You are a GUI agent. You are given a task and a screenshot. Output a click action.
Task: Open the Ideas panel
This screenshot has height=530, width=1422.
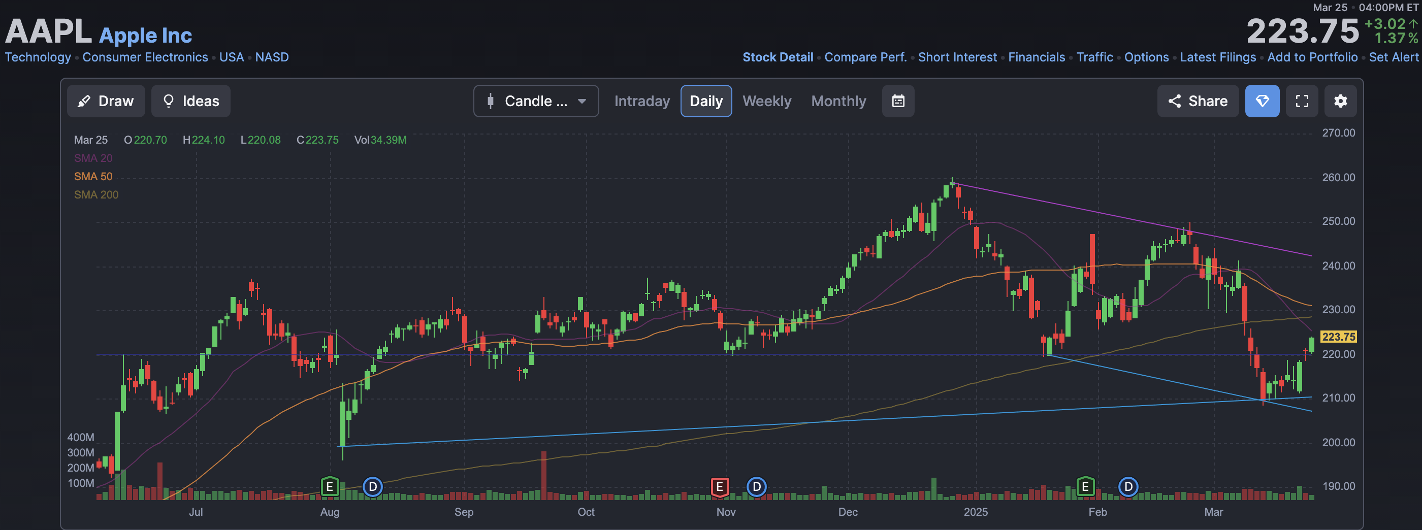pyautogui.click(x=191, y=101)
